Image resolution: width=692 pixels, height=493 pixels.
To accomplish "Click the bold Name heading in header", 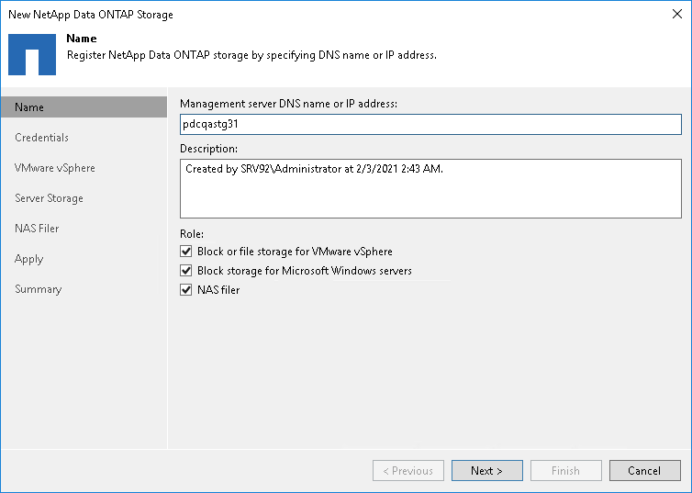I will [82, 39].
